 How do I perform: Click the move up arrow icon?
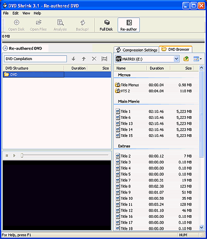pos(84,59)
